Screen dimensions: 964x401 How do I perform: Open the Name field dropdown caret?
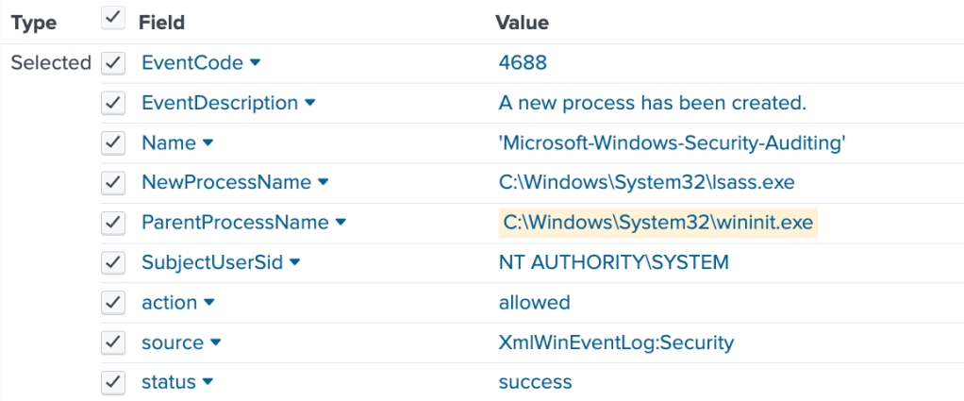point(208,143)
